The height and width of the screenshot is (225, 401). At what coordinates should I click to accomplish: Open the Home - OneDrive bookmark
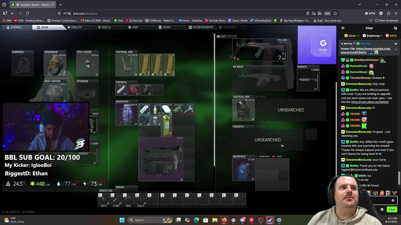190,21
